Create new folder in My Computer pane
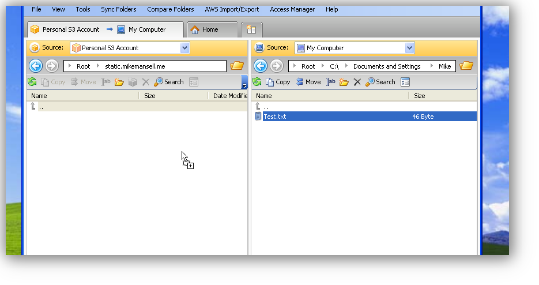 [x=344, y=82]
